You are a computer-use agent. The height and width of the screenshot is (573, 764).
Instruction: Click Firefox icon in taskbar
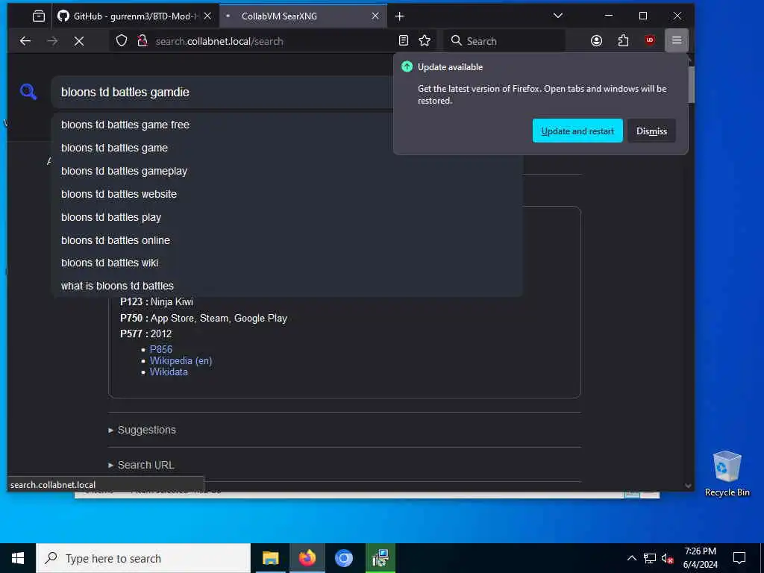click(x=307, y=558)
